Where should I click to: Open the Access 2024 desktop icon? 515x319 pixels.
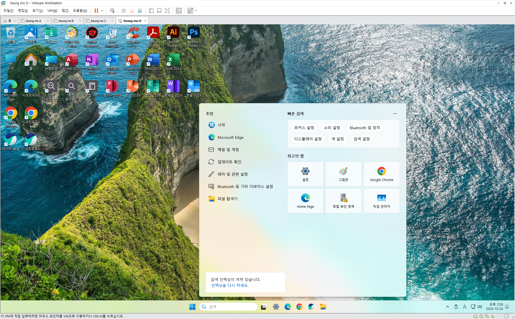click(71, 62)
